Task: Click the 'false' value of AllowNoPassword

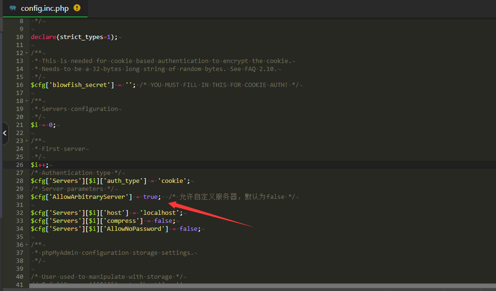Action: 188,228
